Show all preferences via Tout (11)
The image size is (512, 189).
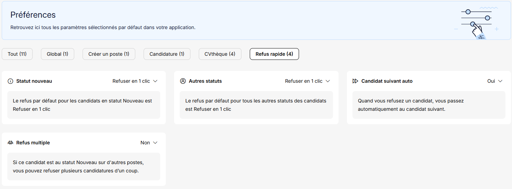pyautogui.click(x=17, y=54)
